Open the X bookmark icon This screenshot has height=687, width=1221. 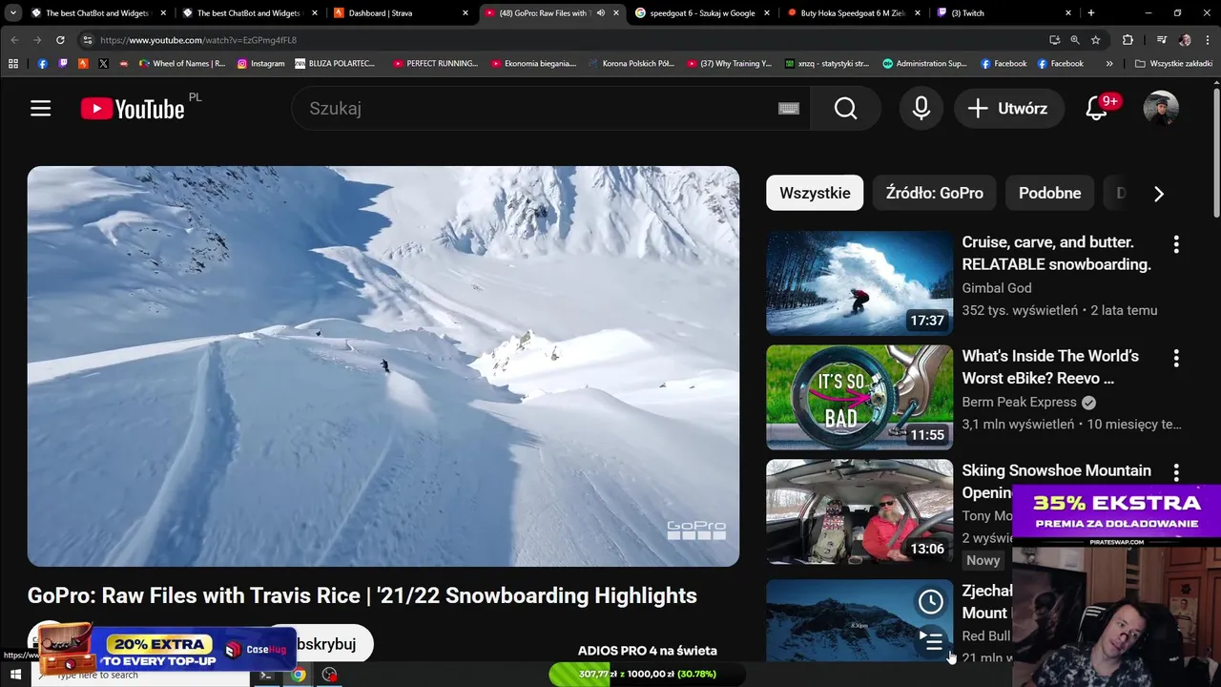pos(103,64)
